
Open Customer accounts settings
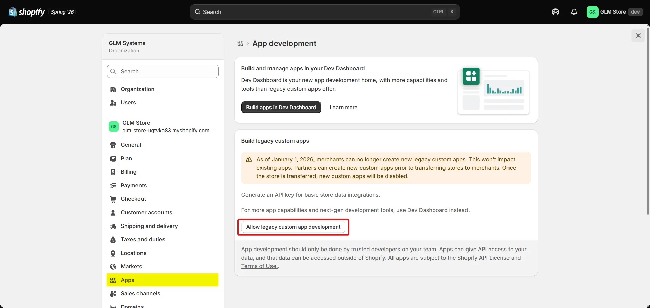(x=162, y=213)
